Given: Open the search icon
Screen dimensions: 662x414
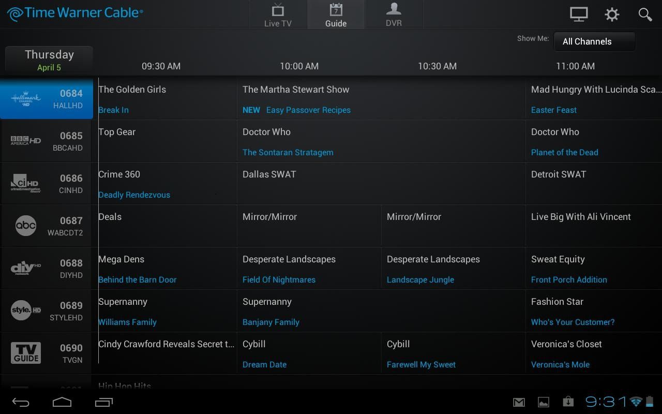Looking at the screenshot, I should point(645,14).
